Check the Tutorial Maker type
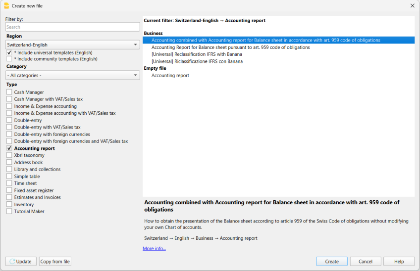Screen dimensions: 420x271 9,211
